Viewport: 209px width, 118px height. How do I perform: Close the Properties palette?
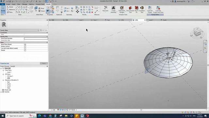pyautogui.click(x=47, y=20)
